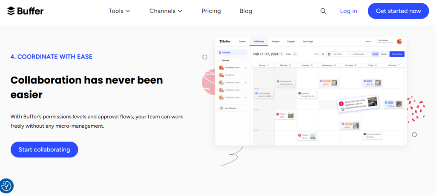Screen dimensions: 436x196
Task: Open the Friday 'Nico is' draft post
Action: coord(372,83)
